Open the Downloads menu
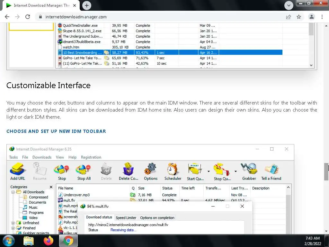 (42, 157)
